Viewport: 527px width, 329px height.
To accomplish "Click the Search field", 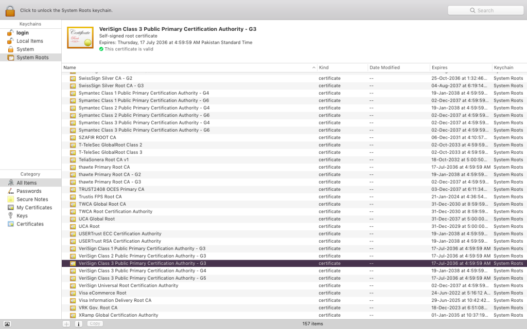I will coord(485,10).
